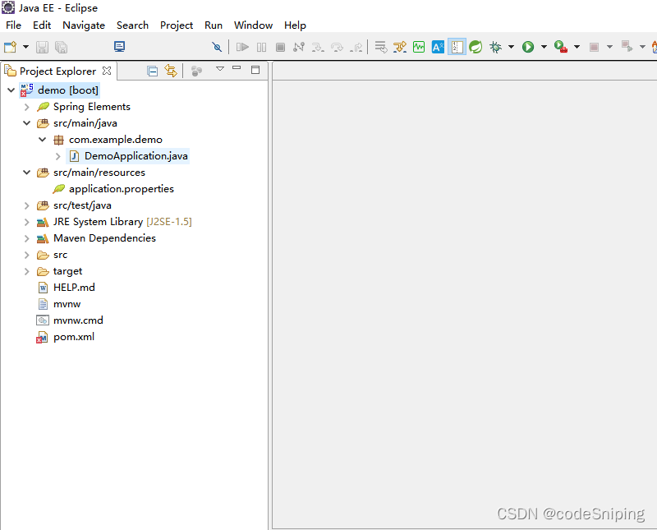
Task: Collapse the src/main/resources folder
Action: [27, 173]
